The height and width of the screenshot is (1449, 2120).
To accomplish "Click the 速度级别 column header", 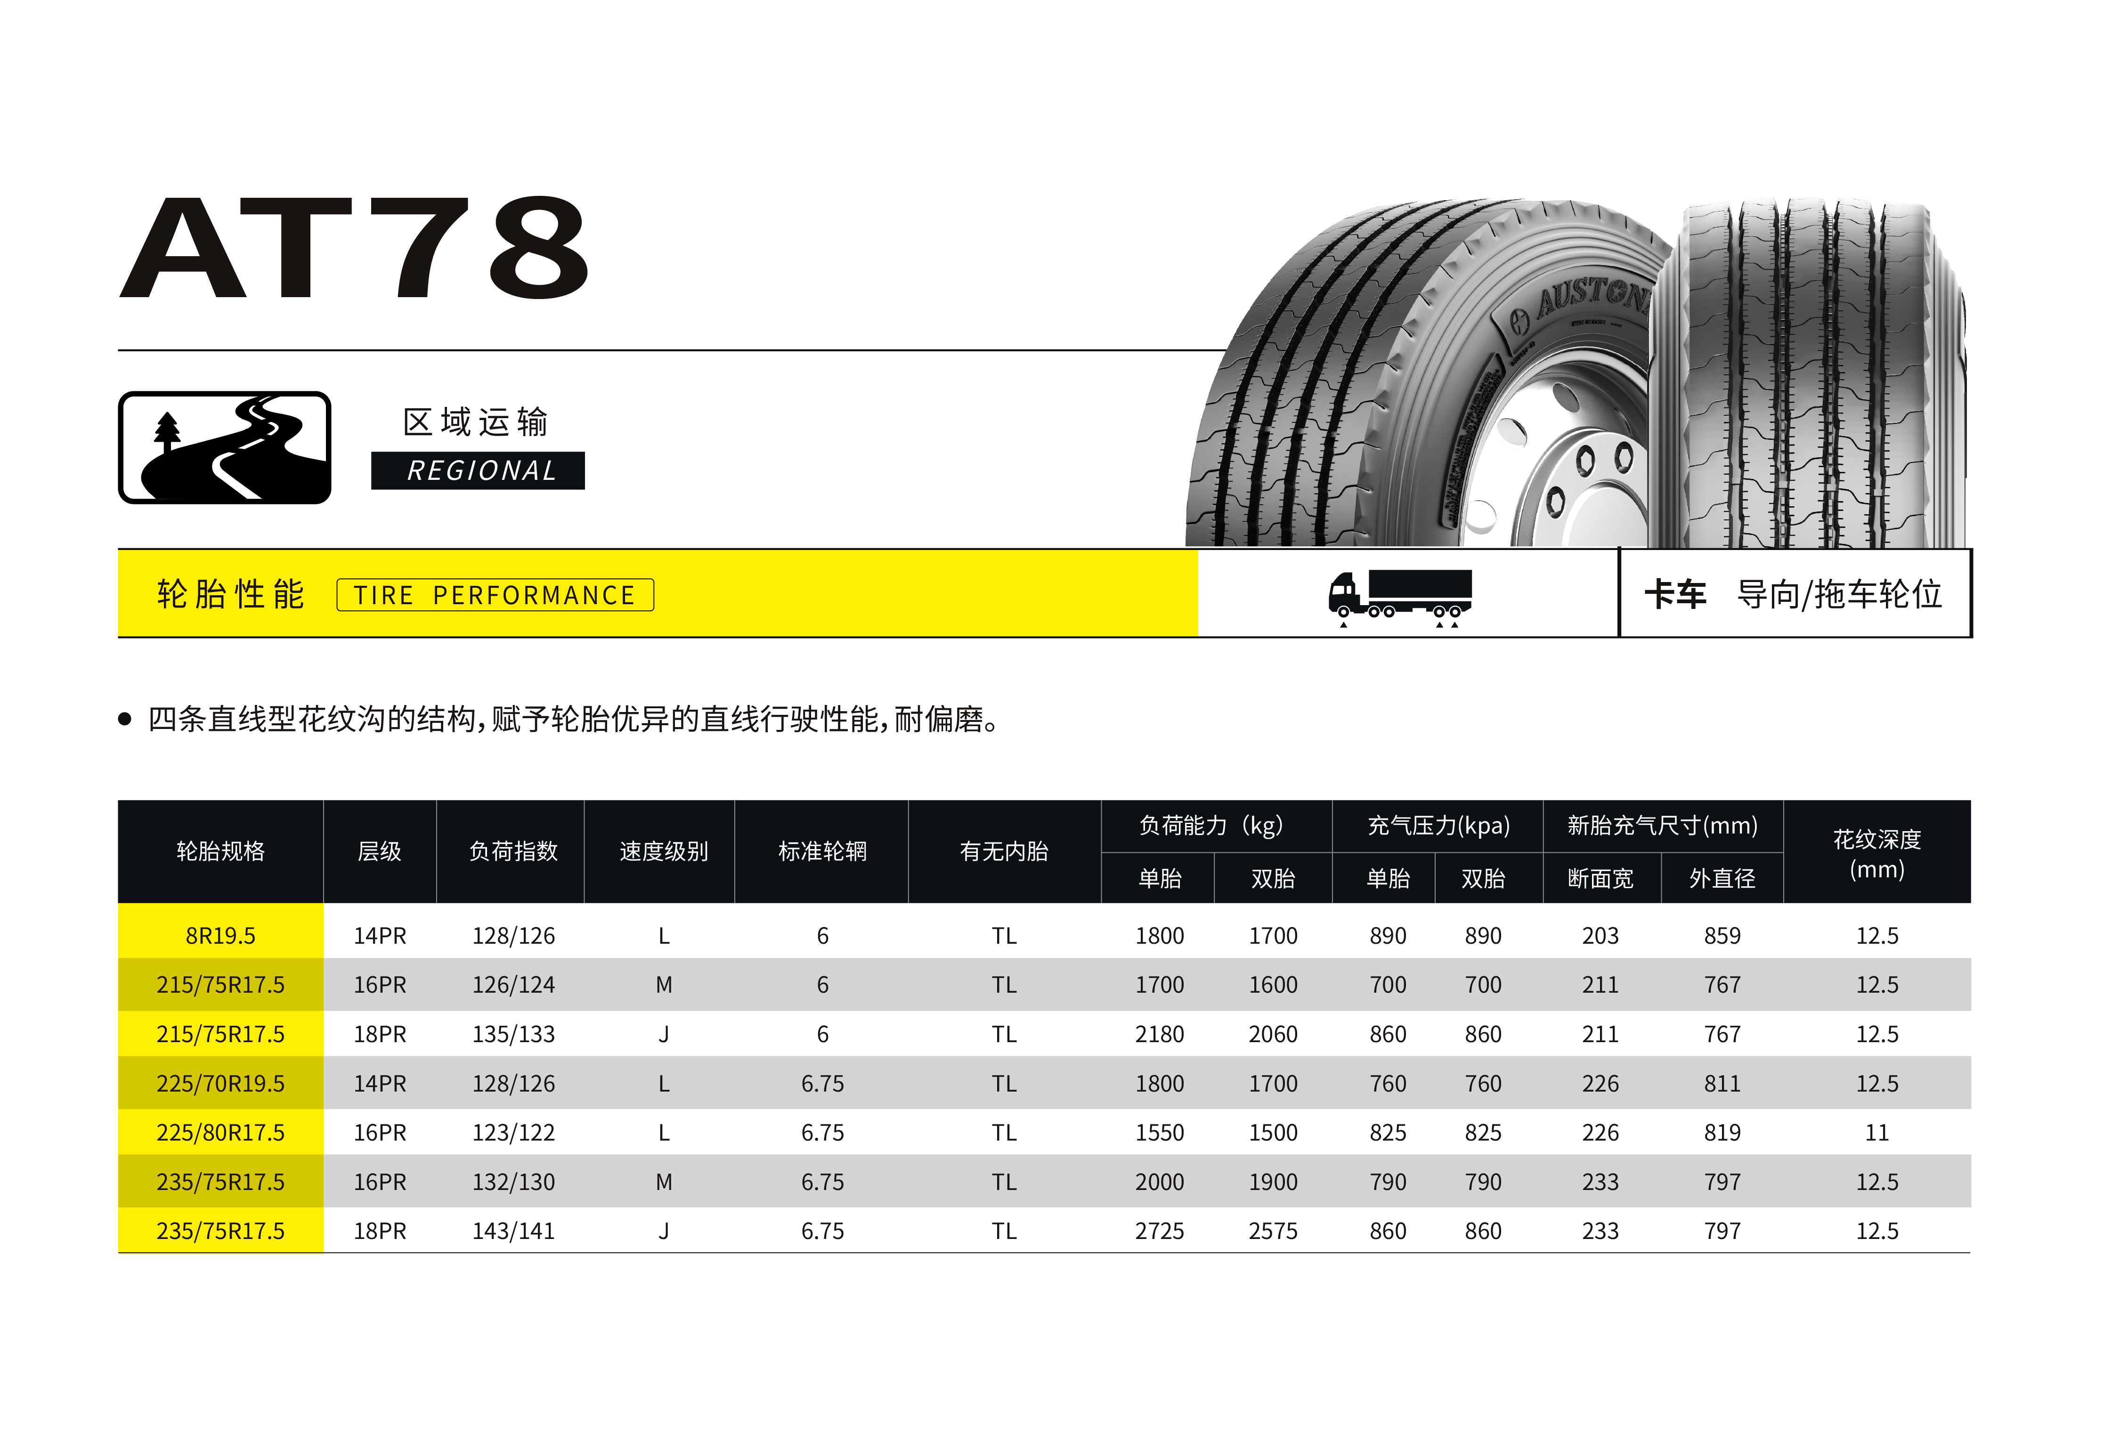I will (x=663, y=852).
